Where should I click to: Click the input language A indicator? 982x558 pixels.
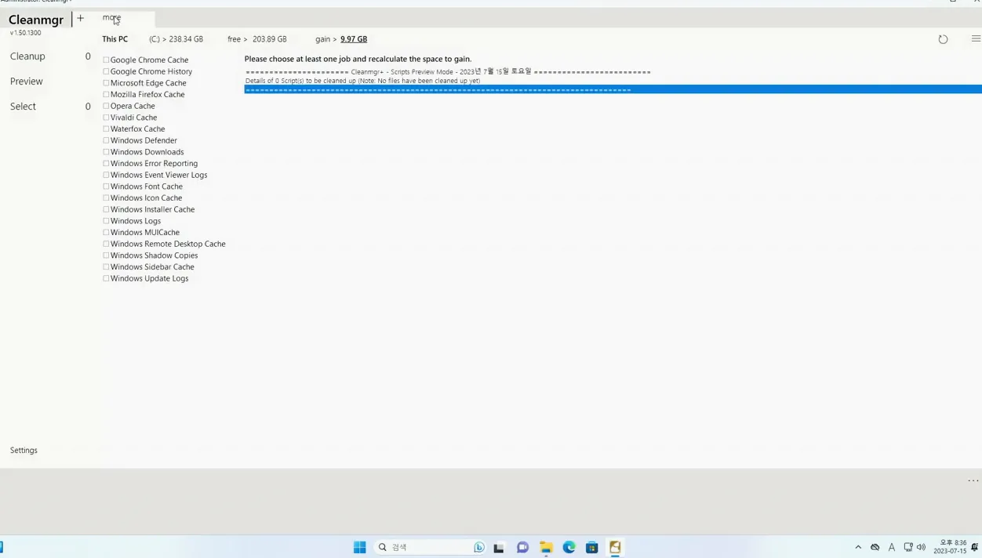(x=892, y=547)
